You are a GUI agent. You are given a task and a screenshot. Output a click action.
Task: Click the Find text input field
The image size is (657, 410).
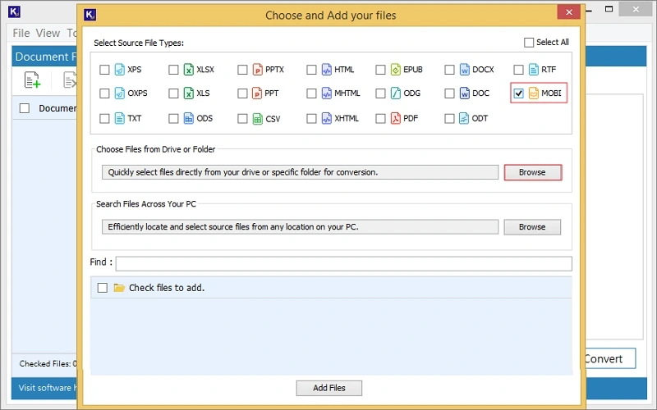[343, 263]
